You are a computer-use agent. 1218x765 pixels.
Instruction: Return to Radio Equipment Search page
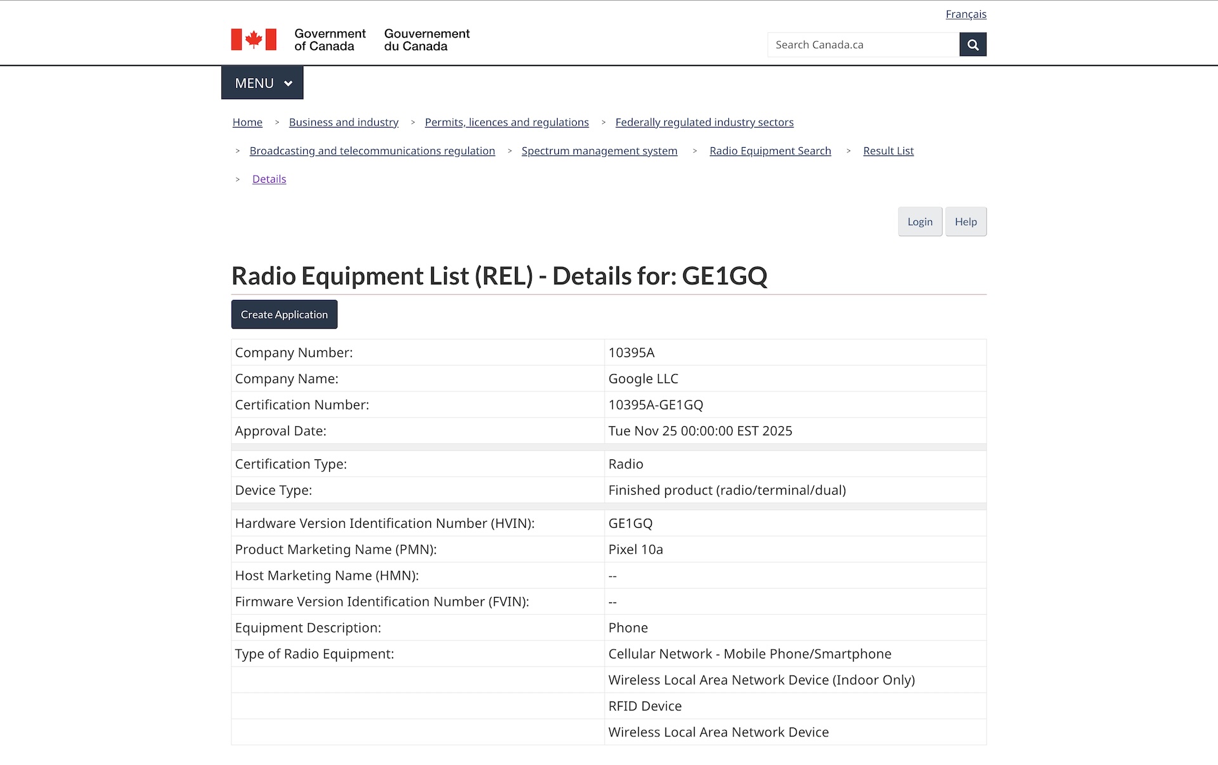pyautogui.click(x=769, y=151)
